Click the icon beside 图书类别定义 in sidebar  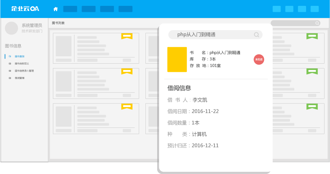[10, 63]
